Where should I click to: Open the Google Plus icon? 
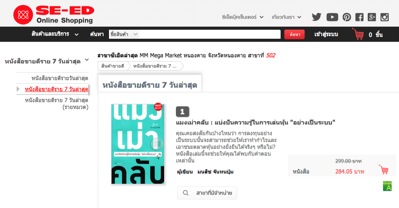point(372,17)
